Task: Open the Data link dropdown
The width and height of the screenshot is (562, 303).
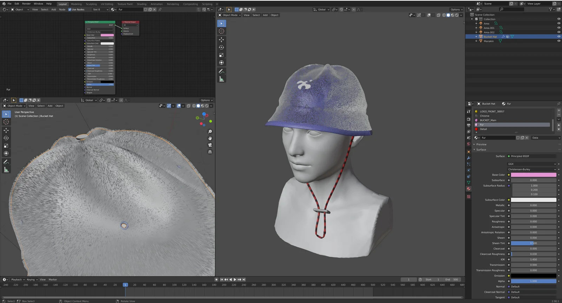Action: (x=545, y=138)
